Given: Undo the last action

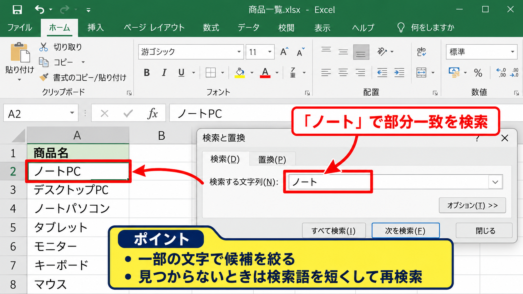Looking at the screenshot, I should click(39, 10).
